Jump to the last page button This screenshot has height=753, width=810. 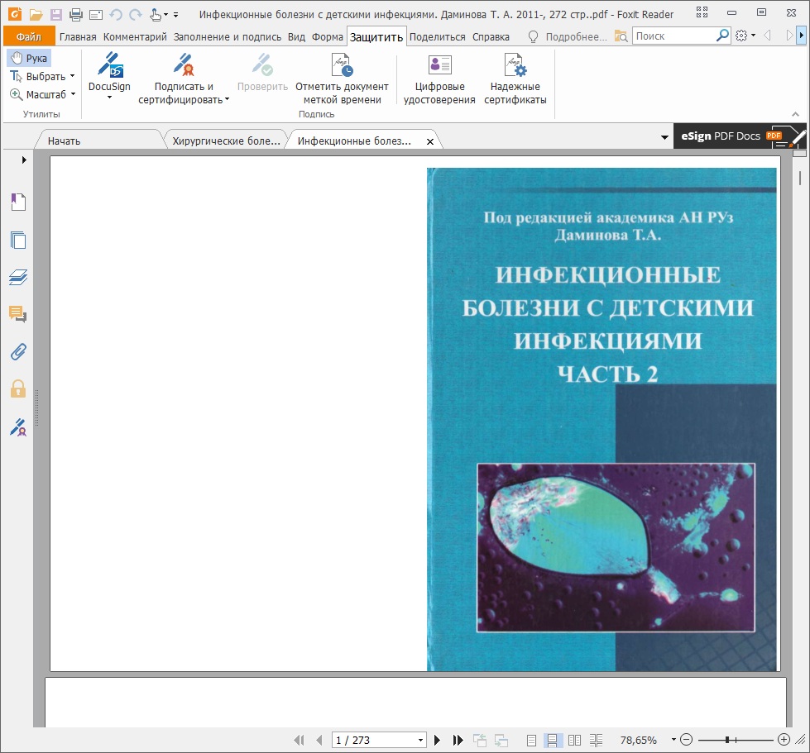458,740
